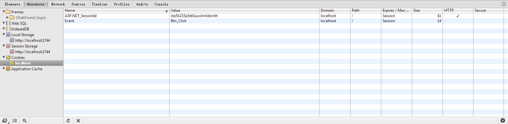This screenshot has height=124, width=508.
Task: Click the localhost cookie icon
Action: coord(12,63)
